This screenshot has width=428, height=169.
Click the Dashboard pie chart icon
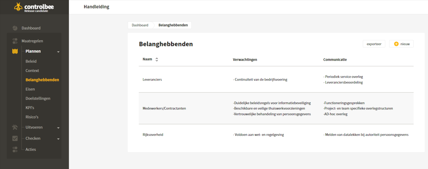15,28
